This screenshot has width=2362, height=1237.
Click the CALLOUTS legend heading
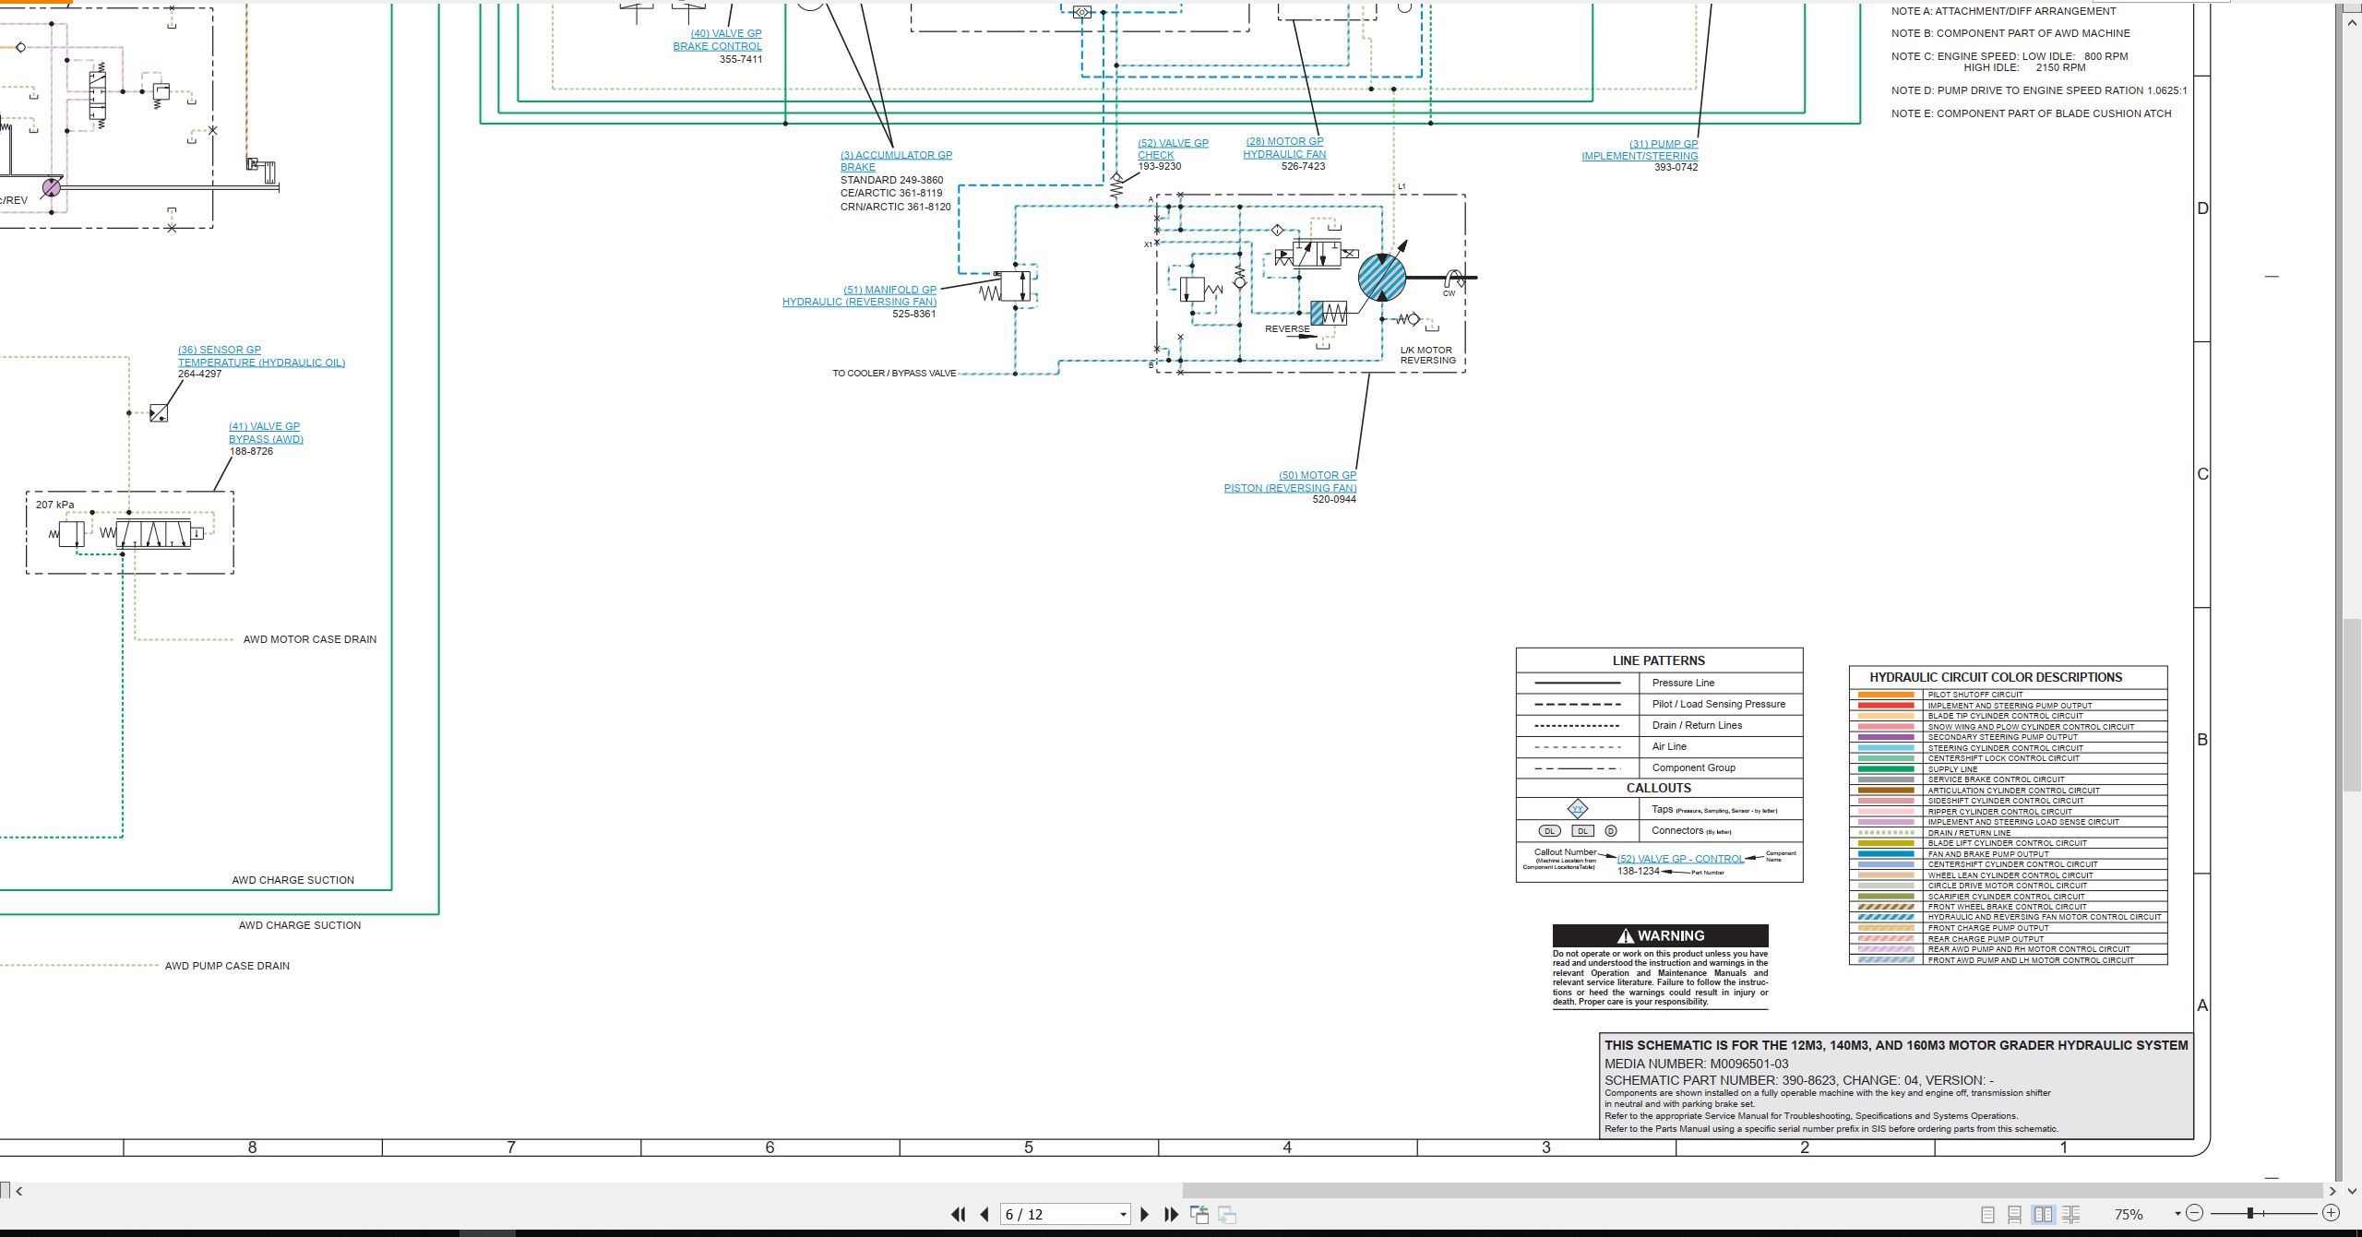click(x=1658, y=788)
